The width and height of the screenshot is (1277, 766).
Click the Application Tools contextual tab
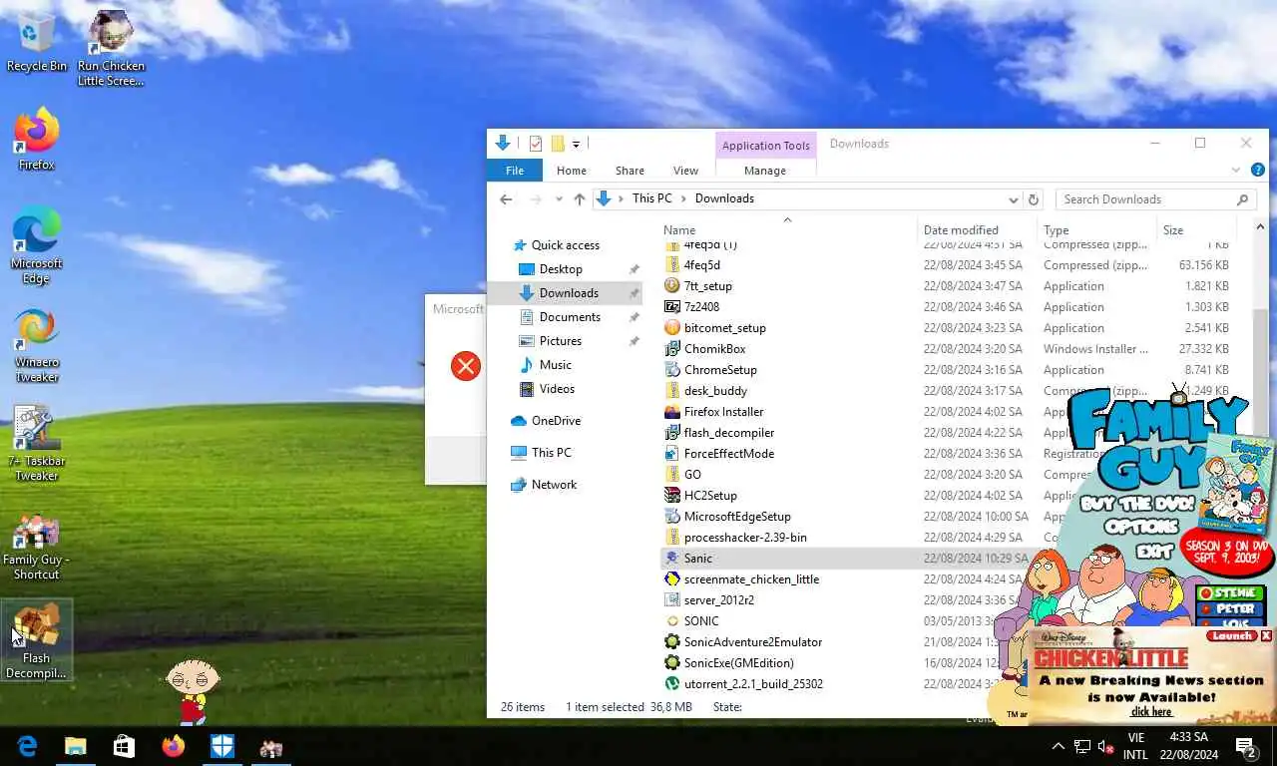(x=765, y=146)
